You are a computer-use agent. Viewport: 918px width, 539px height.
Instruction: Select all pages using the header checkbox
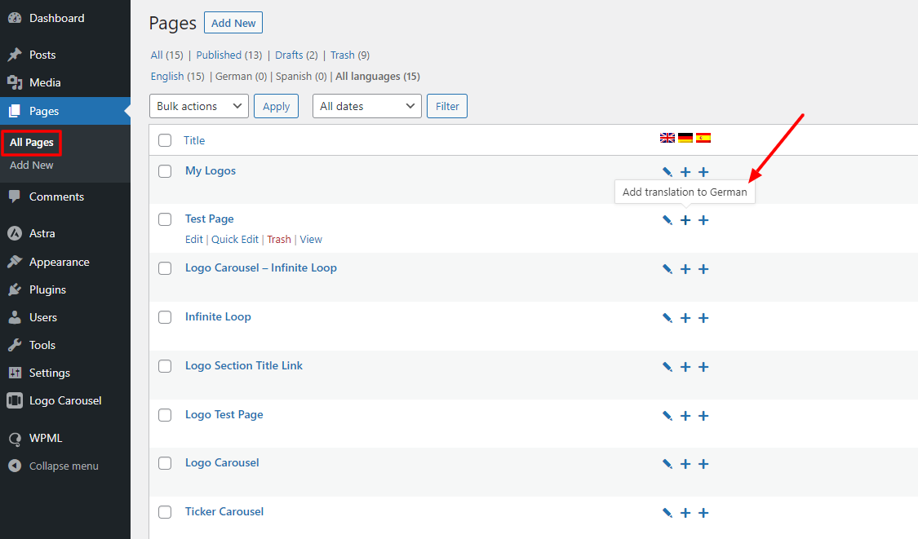165,140
